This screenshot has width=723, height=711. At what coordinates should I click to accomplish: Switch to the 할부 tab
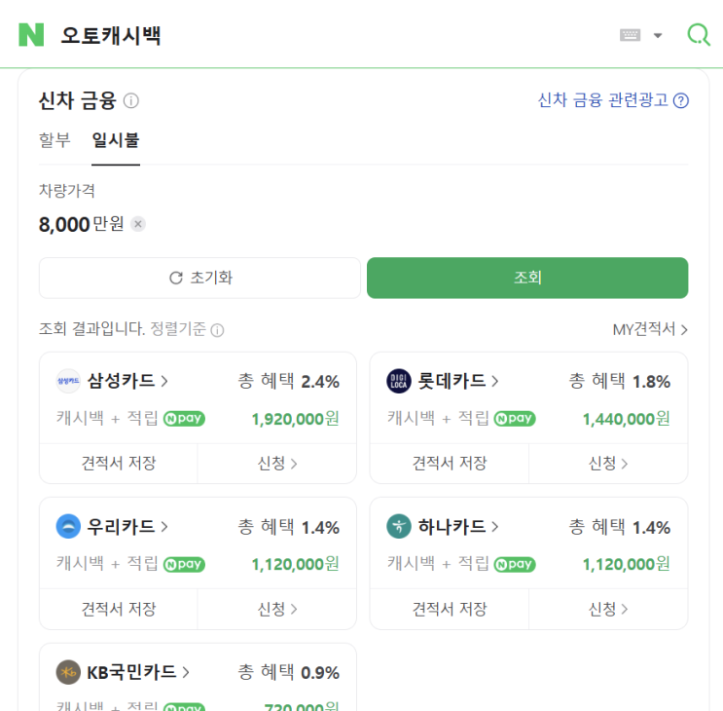click(54, 140)
